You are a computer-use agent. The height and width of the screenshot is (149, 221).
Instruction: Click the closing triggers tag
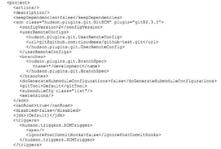point(27,145)
